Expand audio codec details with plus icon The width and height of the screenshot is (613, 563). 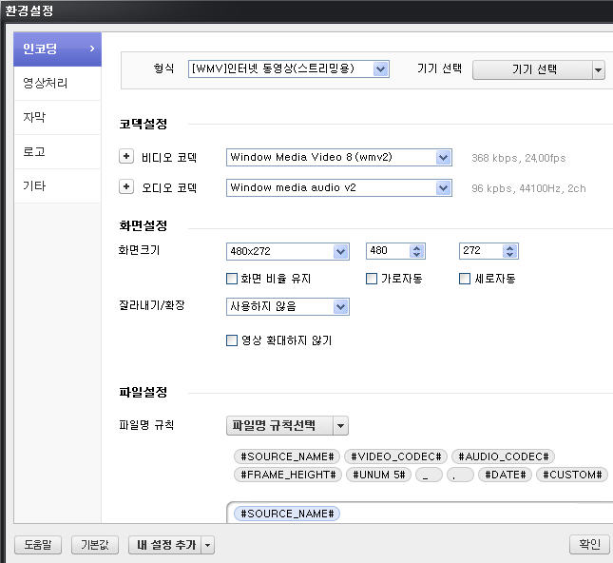pos(126,186)
